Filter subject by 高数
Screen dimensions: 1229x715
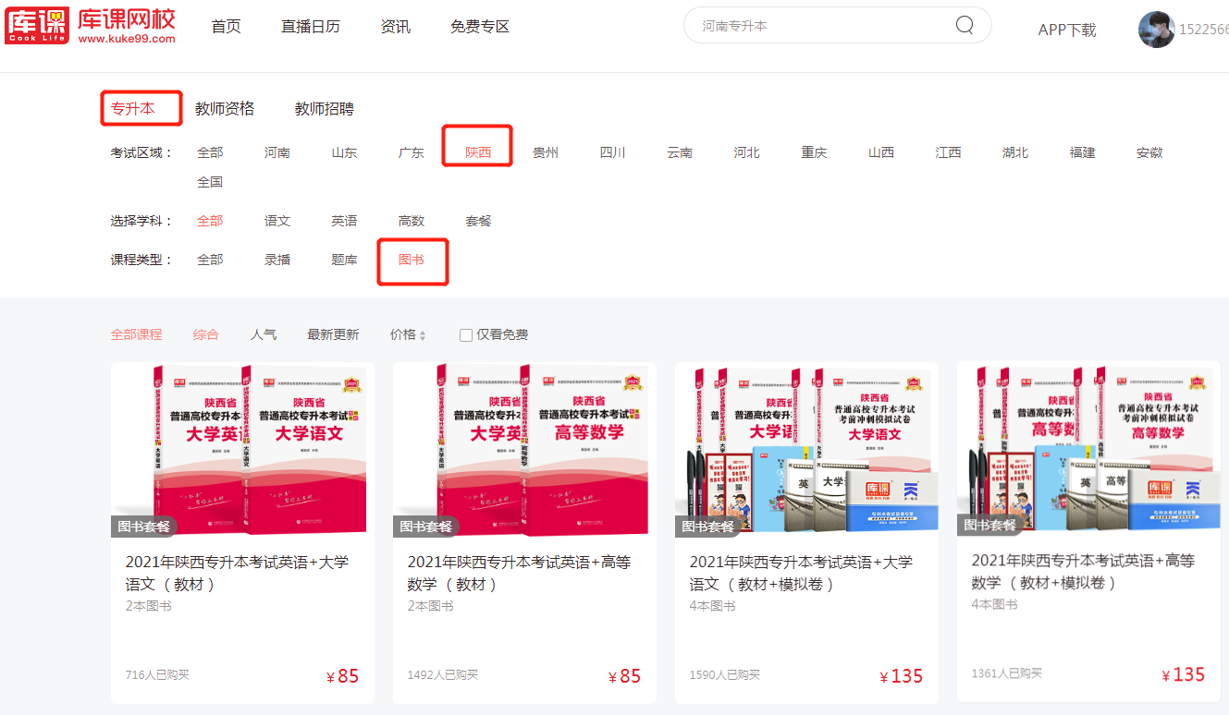click(x=412, y=221)
